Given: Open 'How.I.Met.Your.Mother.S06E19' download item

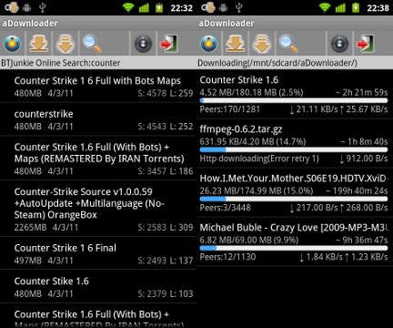Looking at the screenshot, I should pyautogui.click(x=295, y=192).
